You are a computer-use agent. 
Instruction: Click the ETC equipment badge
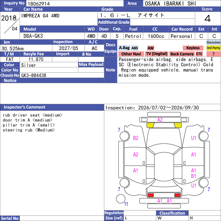pyautogui.click(x=199, y=54)
